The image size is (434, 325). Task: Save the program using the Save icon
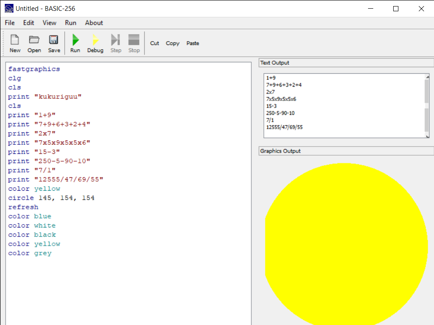[53, 43]
